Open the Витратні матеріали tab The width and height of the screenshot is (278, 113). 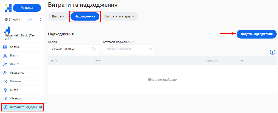tap(120, 16)
